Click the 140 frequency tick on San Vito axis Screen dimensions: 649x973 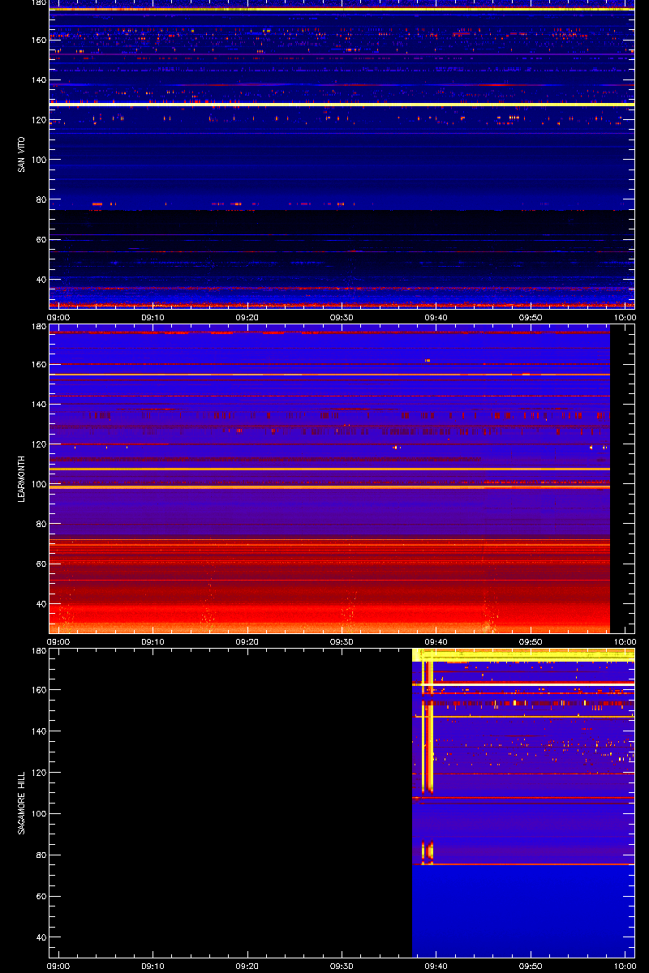click(37, 80)
